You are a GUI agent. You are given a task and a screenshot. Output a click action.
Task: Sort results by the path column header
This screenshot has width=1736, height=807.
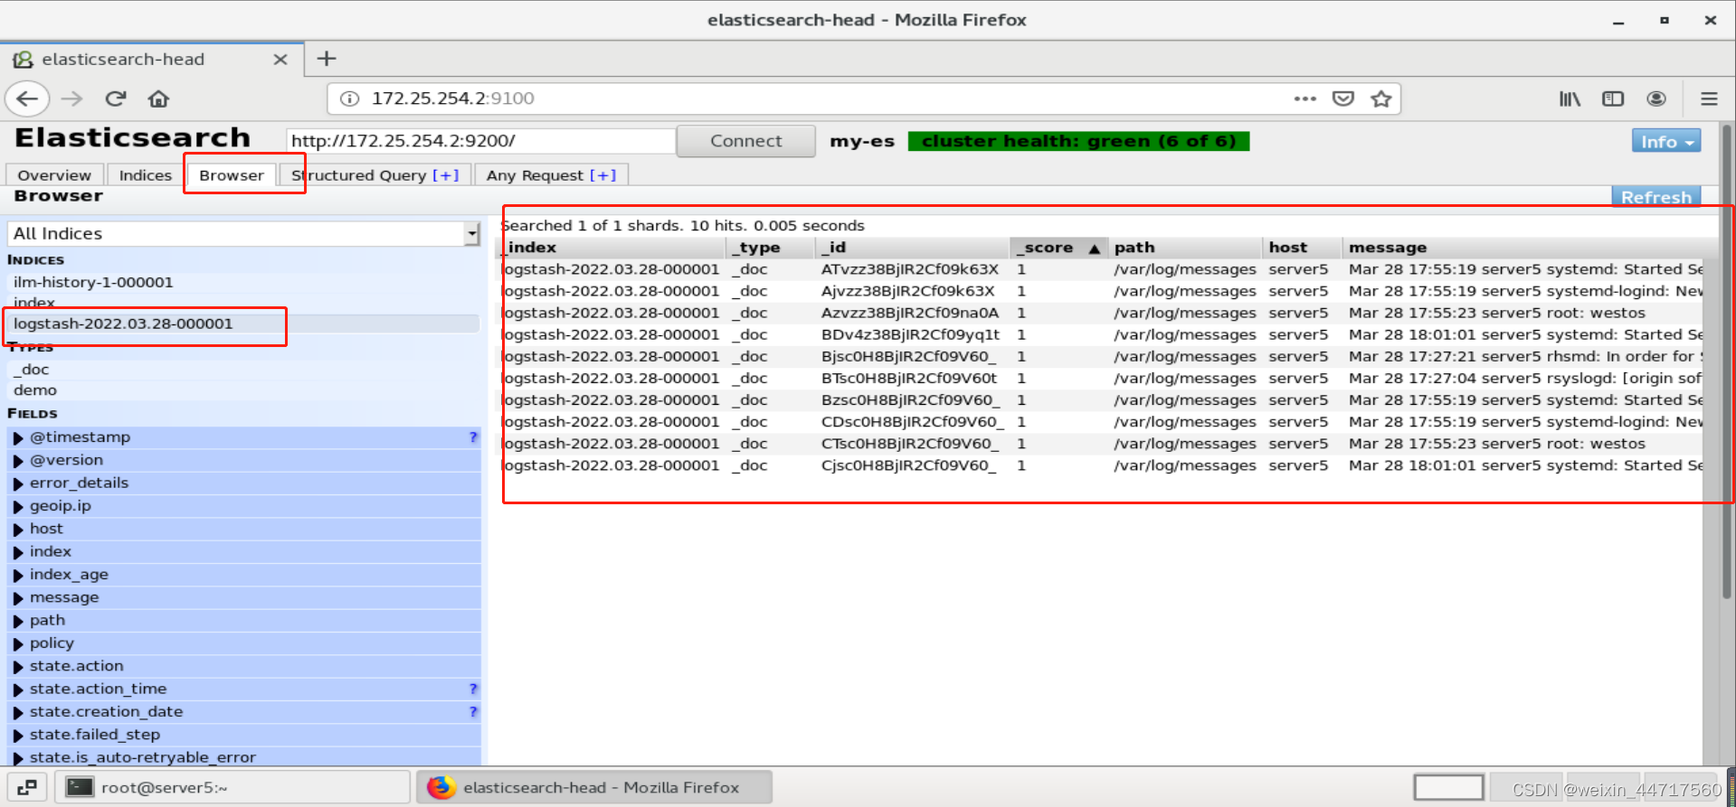(x=1184, y=248)
